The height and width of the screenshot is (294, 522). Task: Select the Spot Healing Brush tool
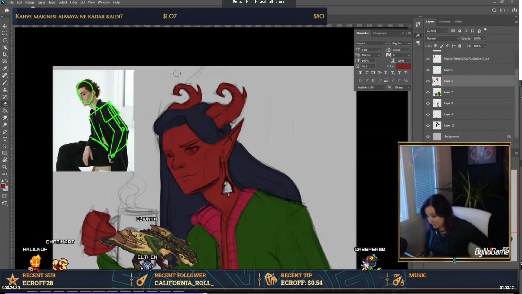5,76
